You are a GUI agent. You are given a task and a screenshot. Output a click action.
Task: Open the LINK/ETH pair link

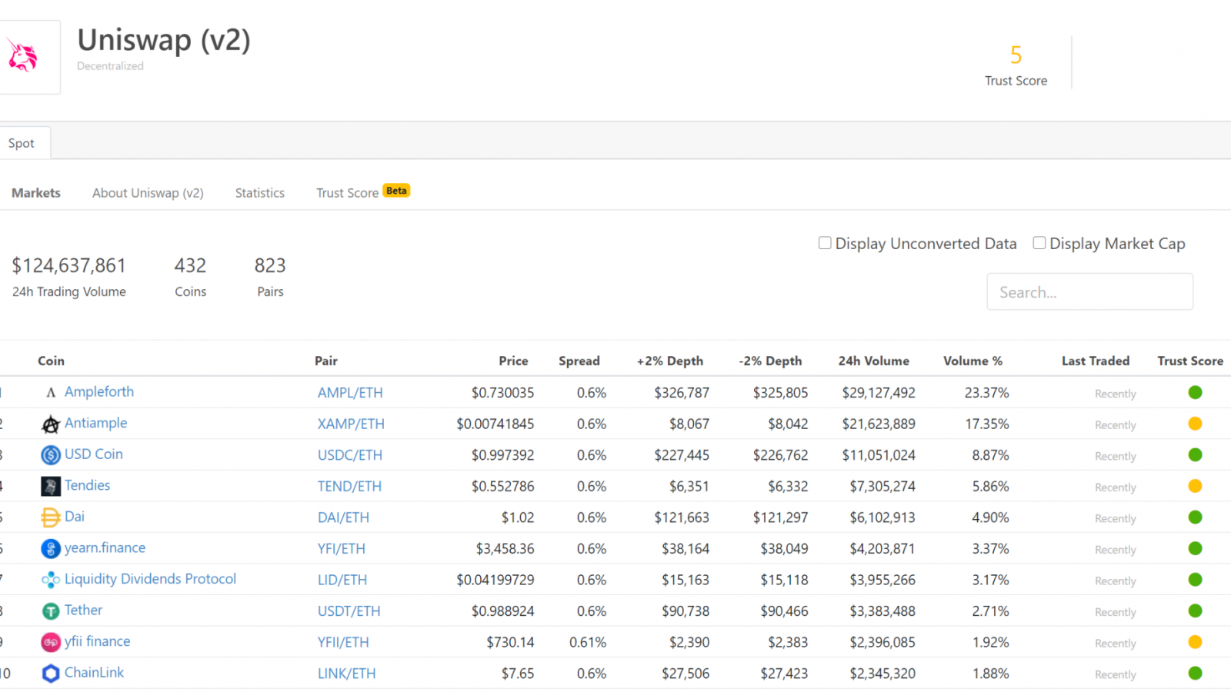347,674
